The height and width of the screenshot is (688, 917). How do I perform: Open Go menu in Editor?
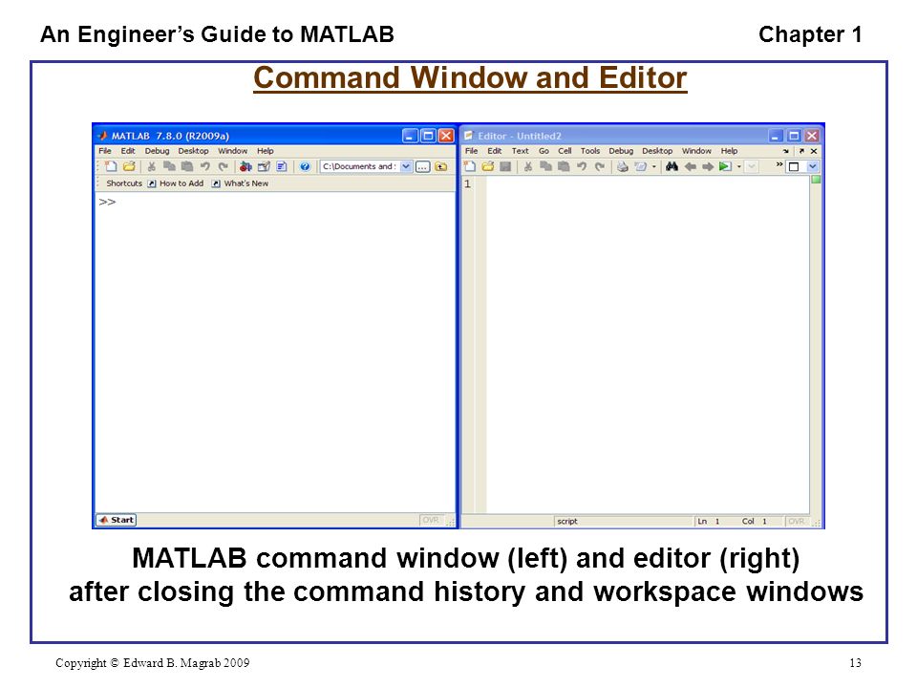544,151
